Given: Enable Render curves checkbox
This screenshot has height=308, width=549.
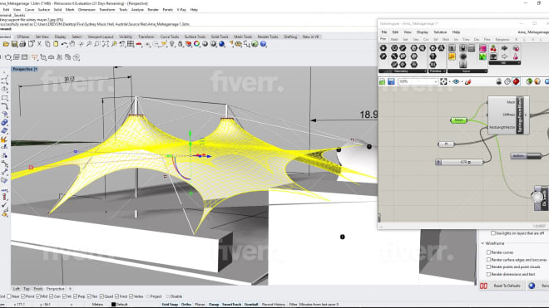Looking at the screenshot, I should (x=488, y=252).
